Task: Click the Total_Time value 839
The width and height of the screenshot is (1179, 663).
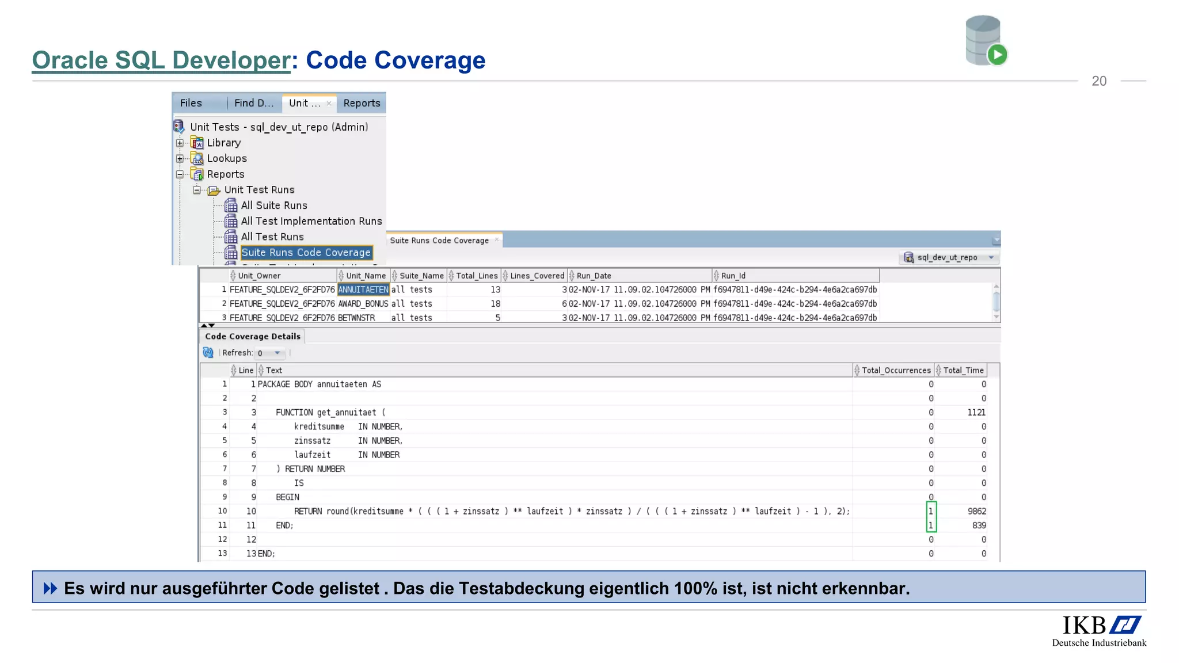Action: (979, 525)
